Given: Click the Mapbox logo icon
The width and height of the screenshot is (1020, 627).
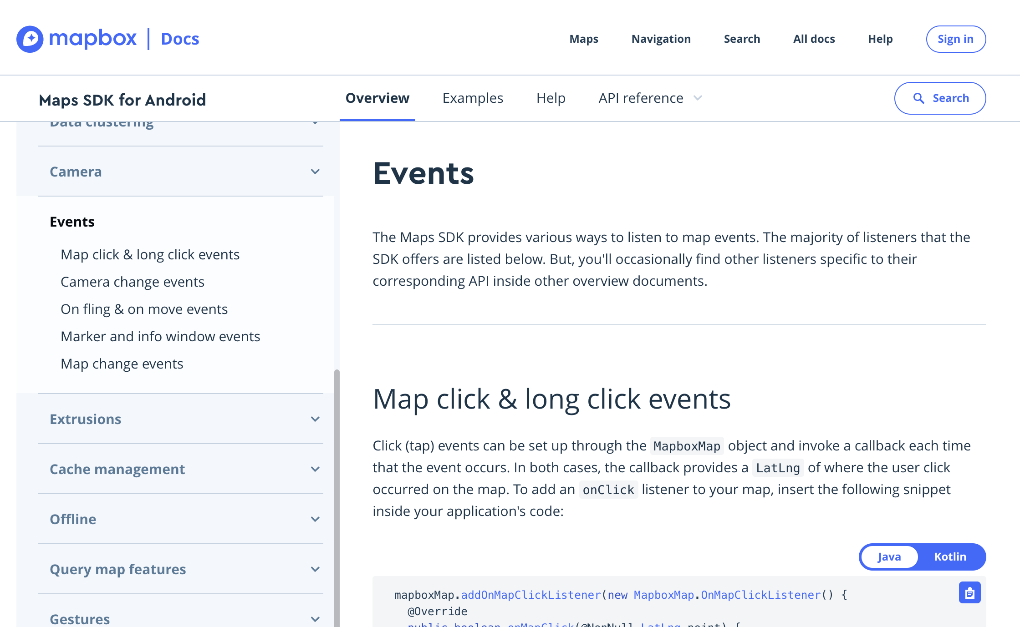Looking at the screenshot, I should pyautogui.click(x=30, y=39).
